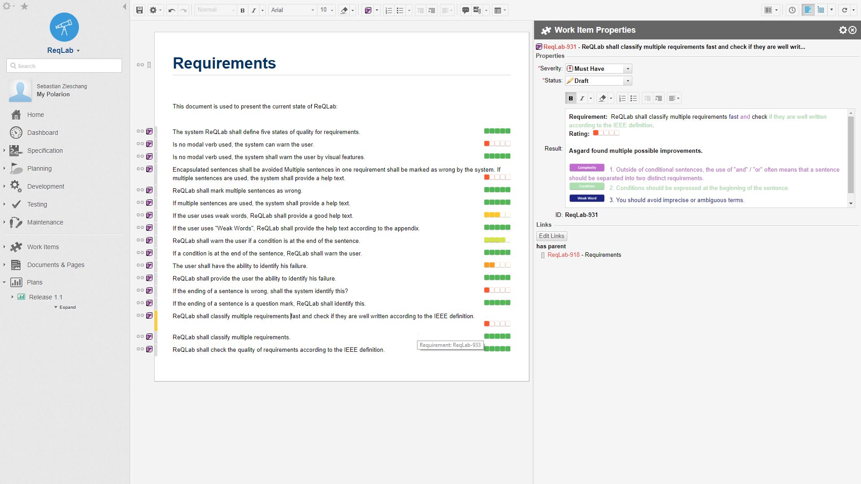The height and width of the screenshot is (484, 861).
Task: Open the sidebar panel layout dropdown
Action: (771, 10)
